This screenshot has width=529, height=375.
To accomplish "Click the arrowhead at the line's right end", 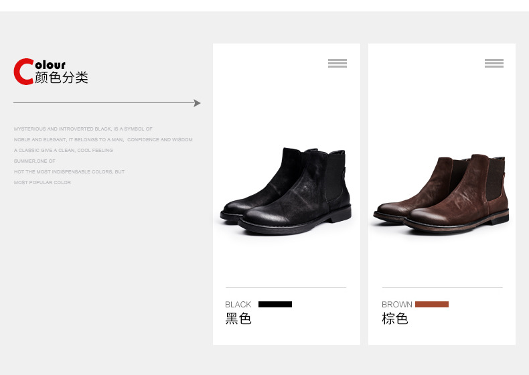I will point(197,103).
